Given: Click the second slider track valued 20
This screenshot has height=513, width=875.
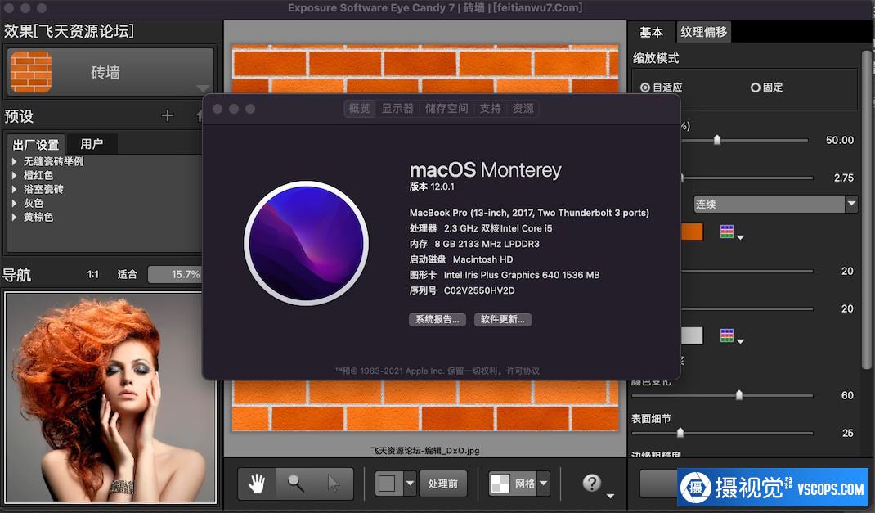Looking at the screenshot, I should tap(747, 308).
